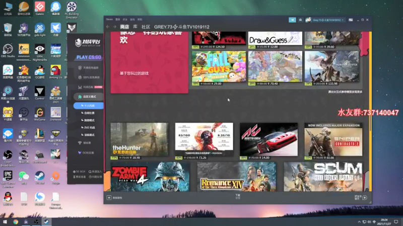
Task: Show hidden system tray icons chevron
Action: click(x=359, y=222)
